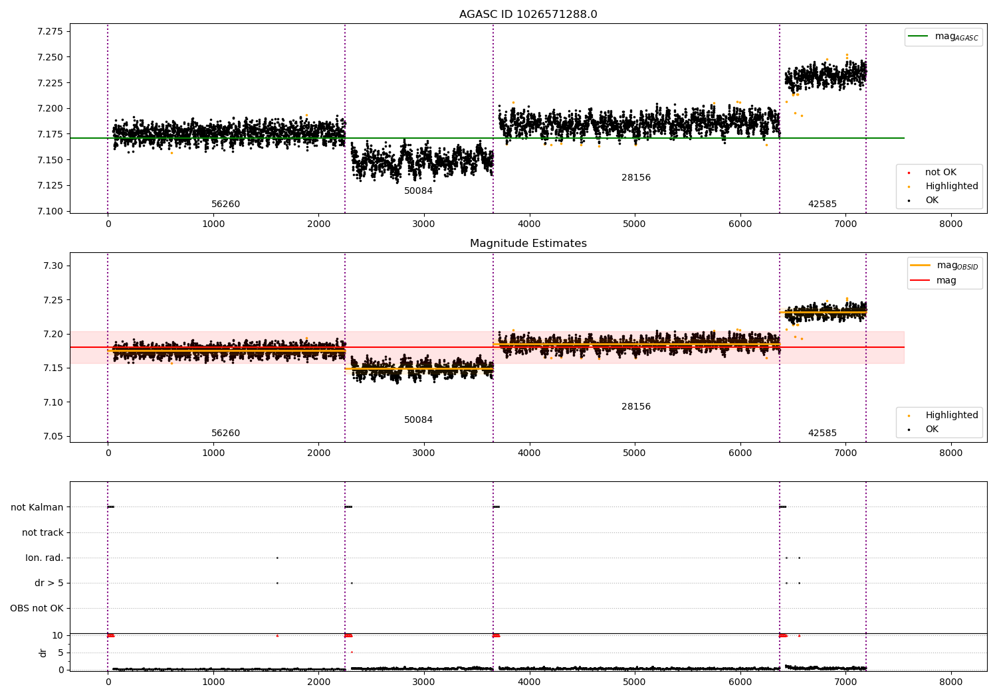Click the 7.225 y-axis tick label
This screenshot has width=997, height=697.
click(50, 83)
